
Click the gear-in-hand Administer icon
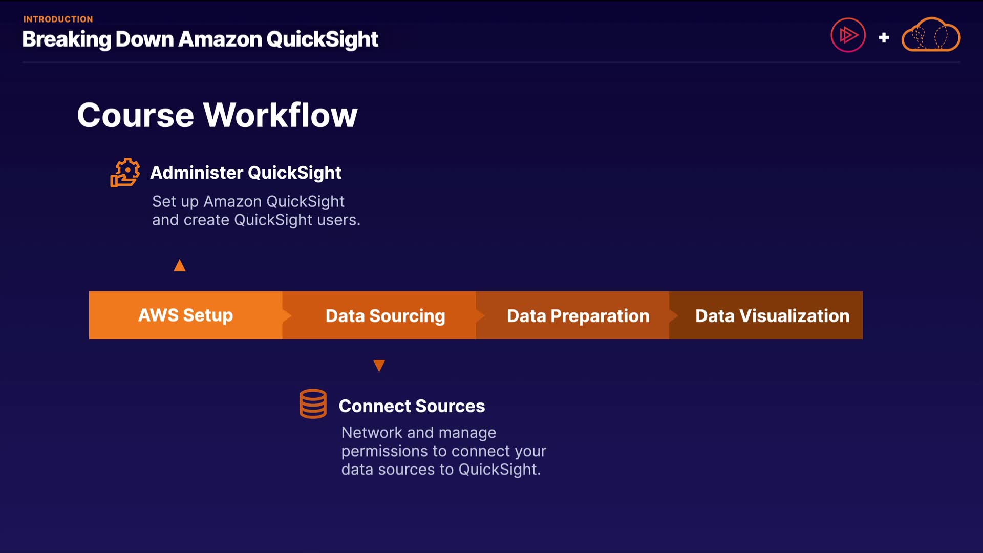point(125,173)
